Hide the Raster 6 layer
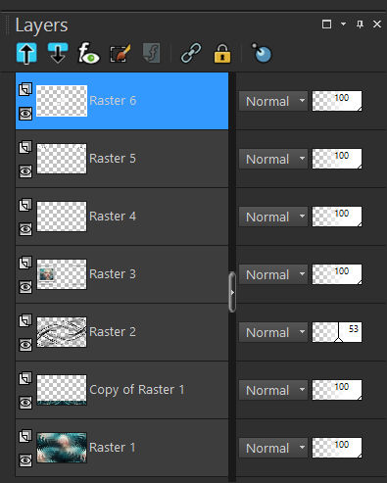 coord(25,114)
